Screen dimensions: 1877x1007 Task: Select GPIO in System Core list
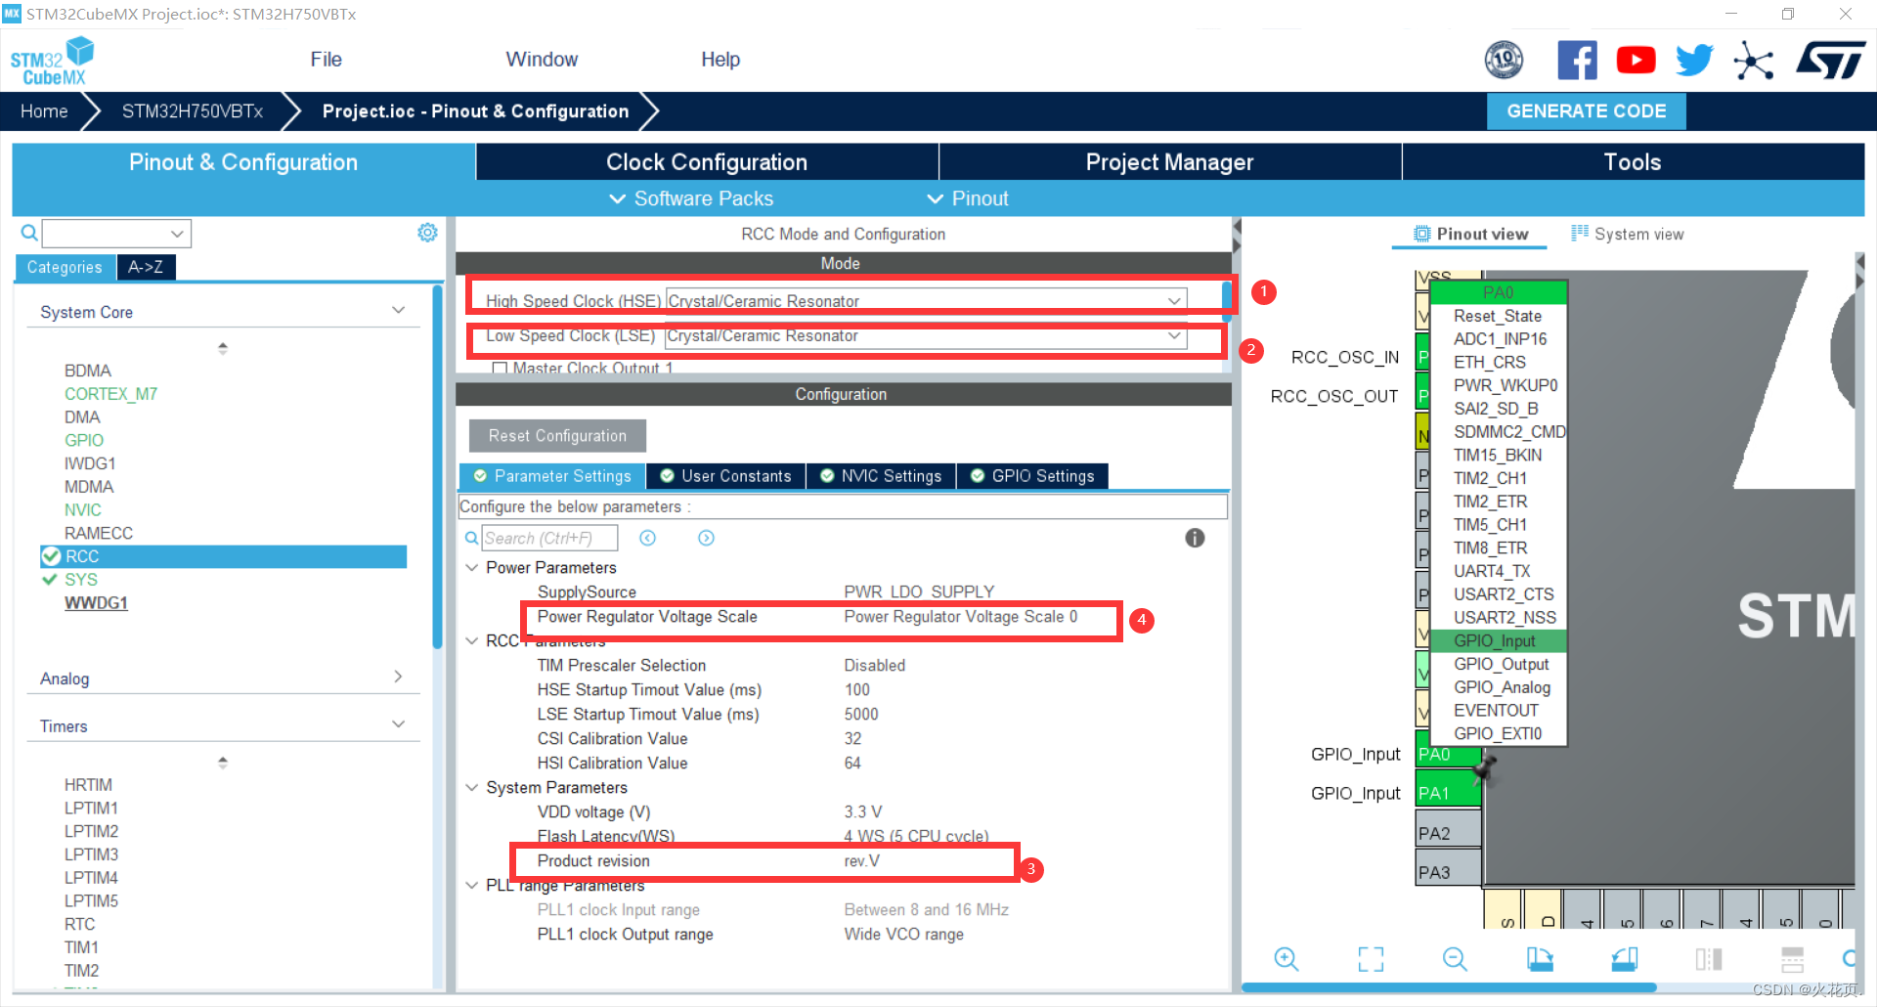(84, 440)
